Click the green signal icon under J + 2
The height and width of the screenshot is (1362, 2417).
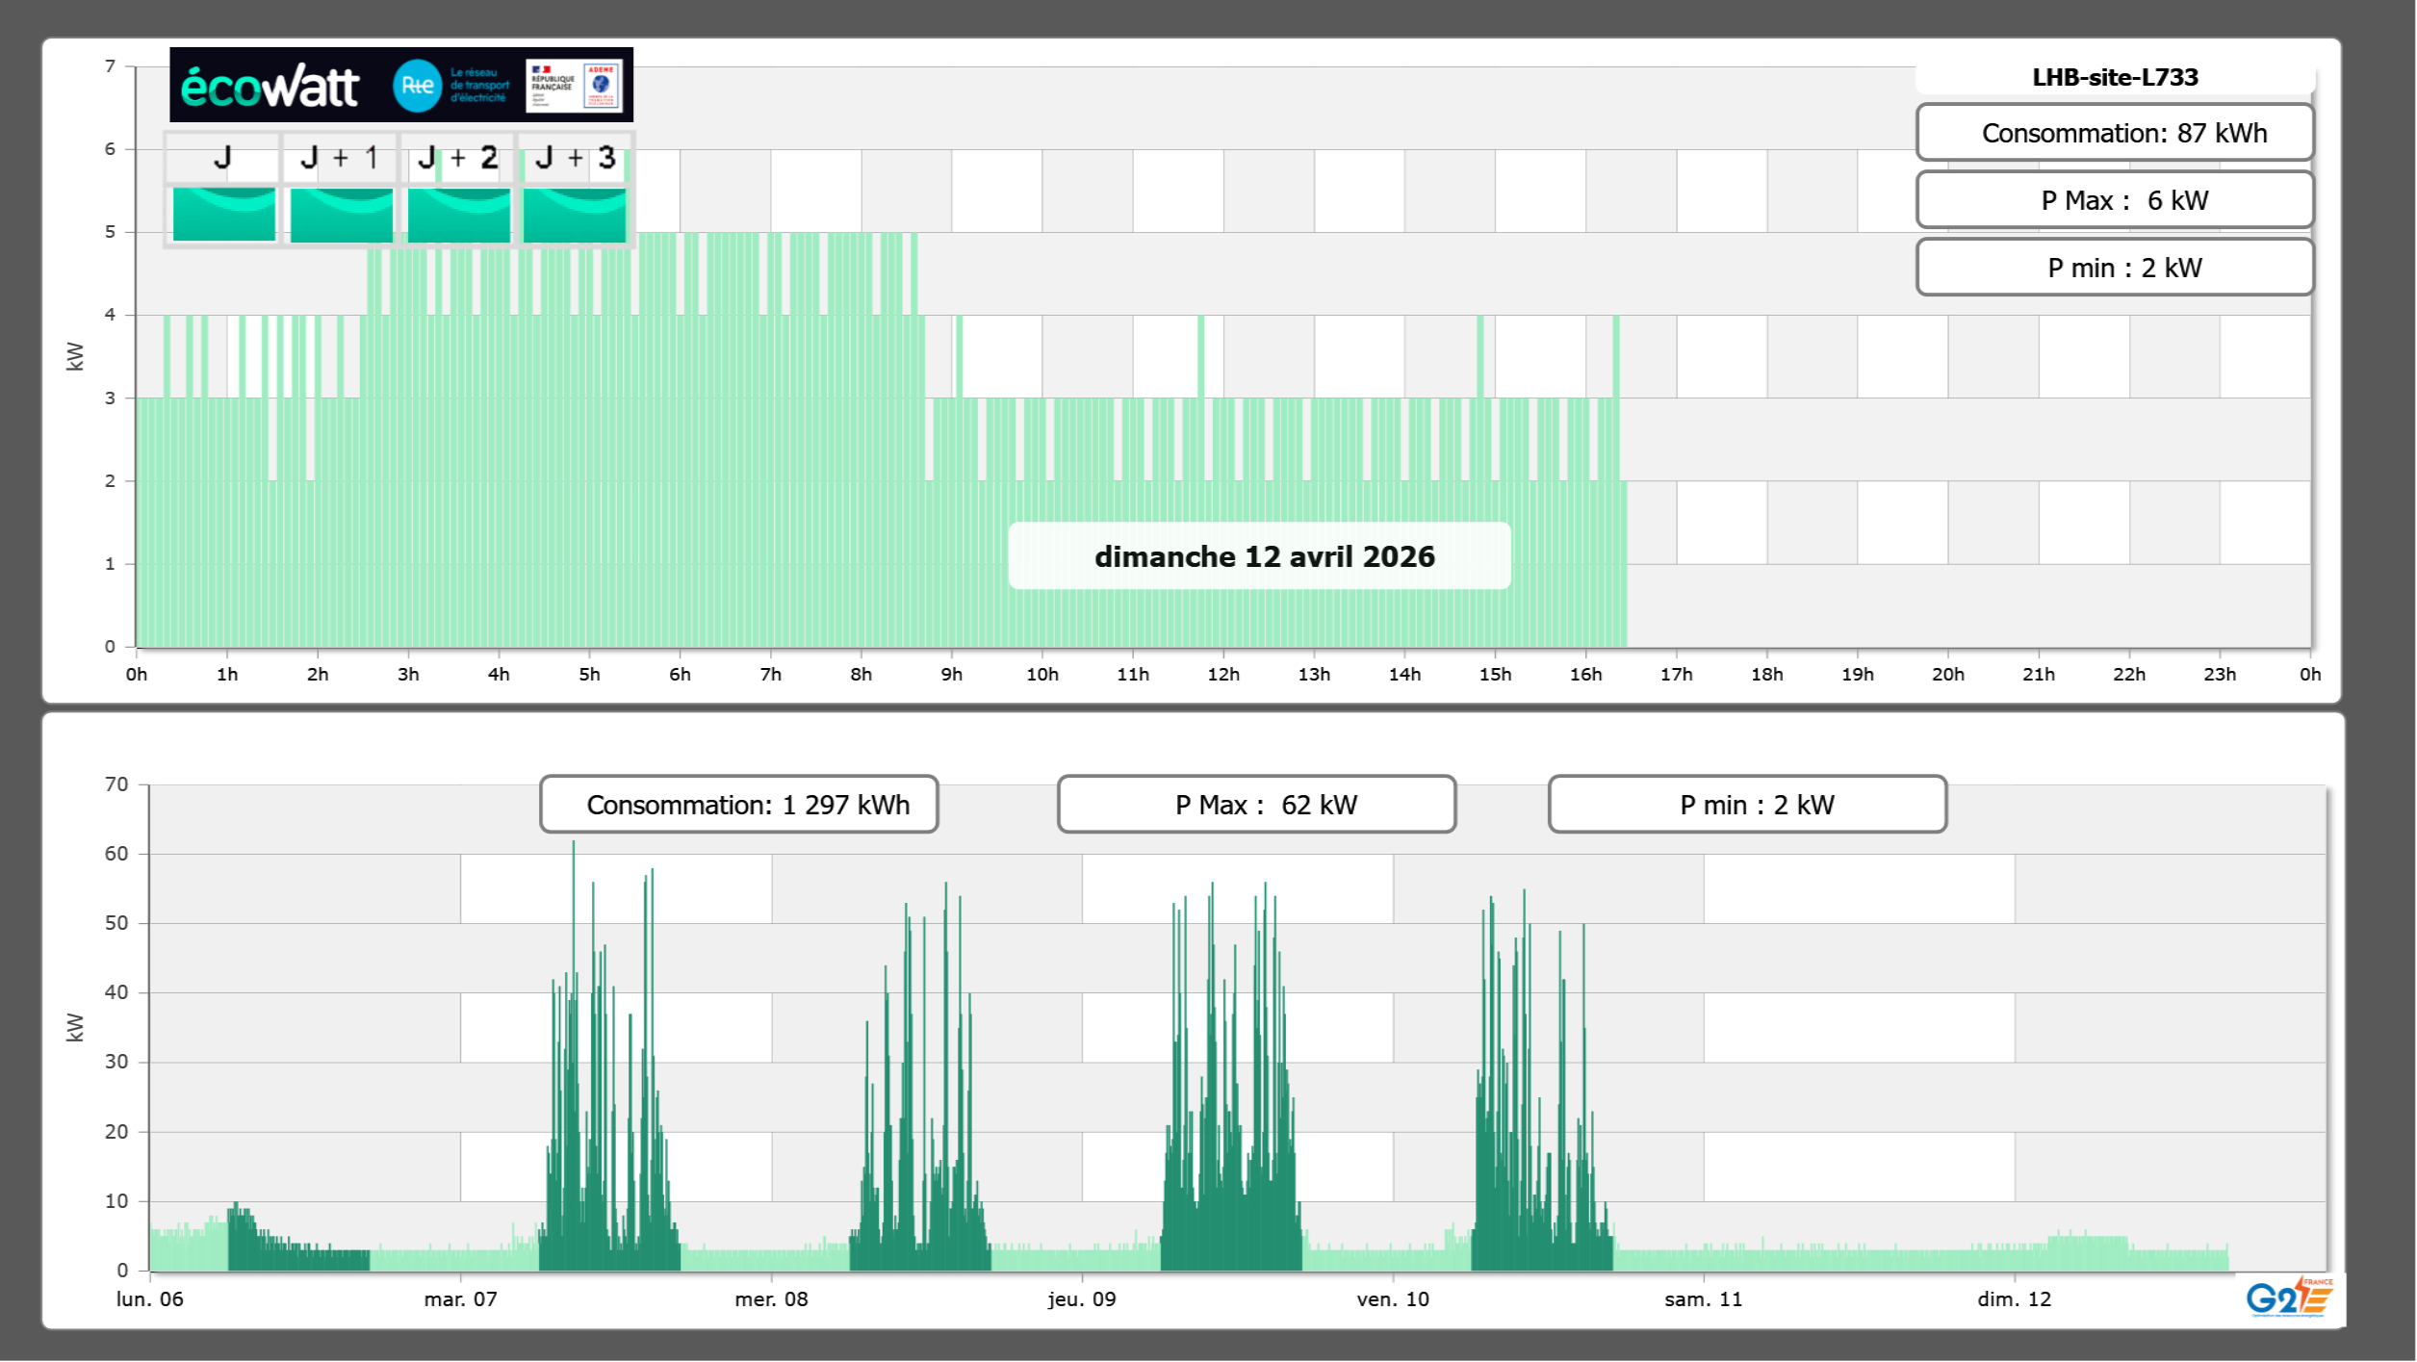[458, 214]
